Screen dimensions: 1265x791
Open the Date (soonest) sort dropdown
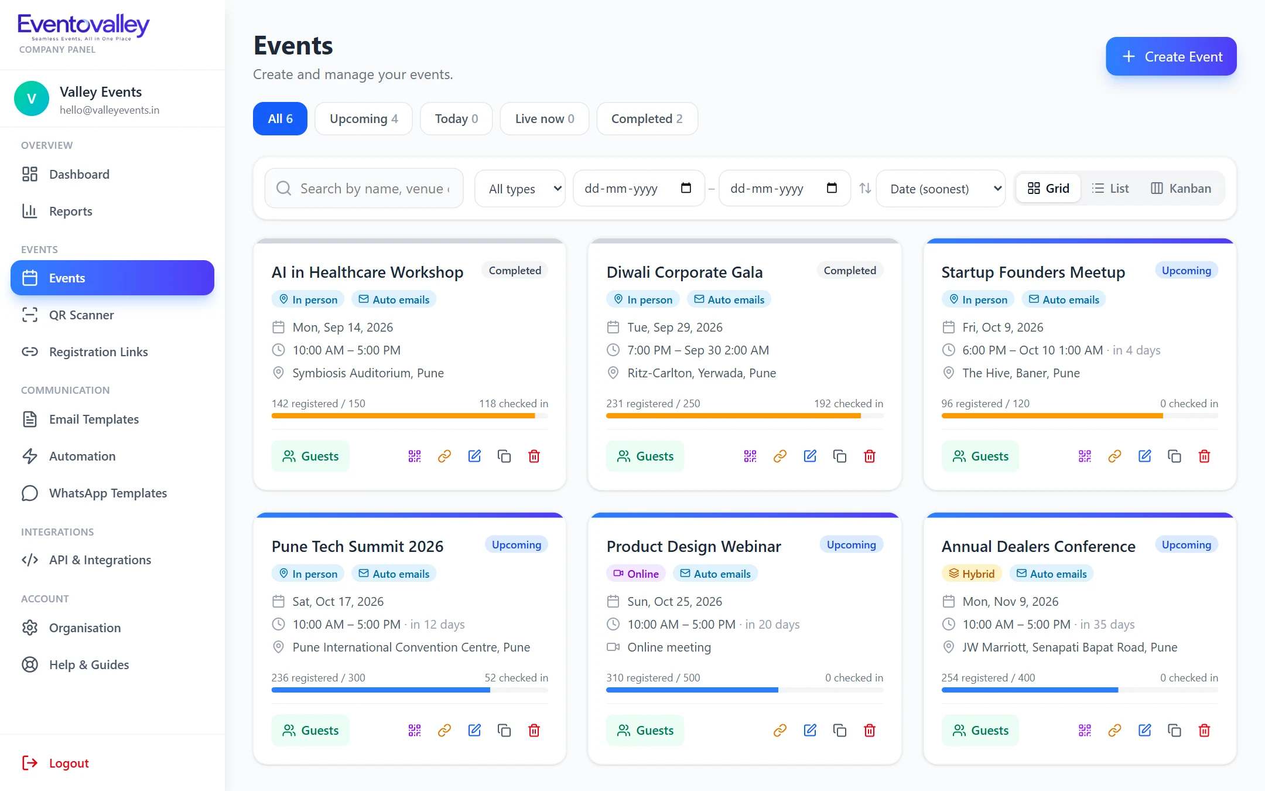941,189
